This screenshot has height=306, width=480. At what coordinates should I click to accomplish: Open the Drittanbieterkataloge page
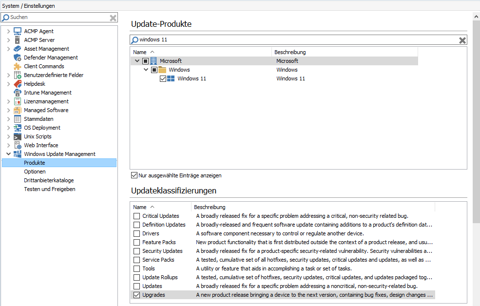point(49,180)
